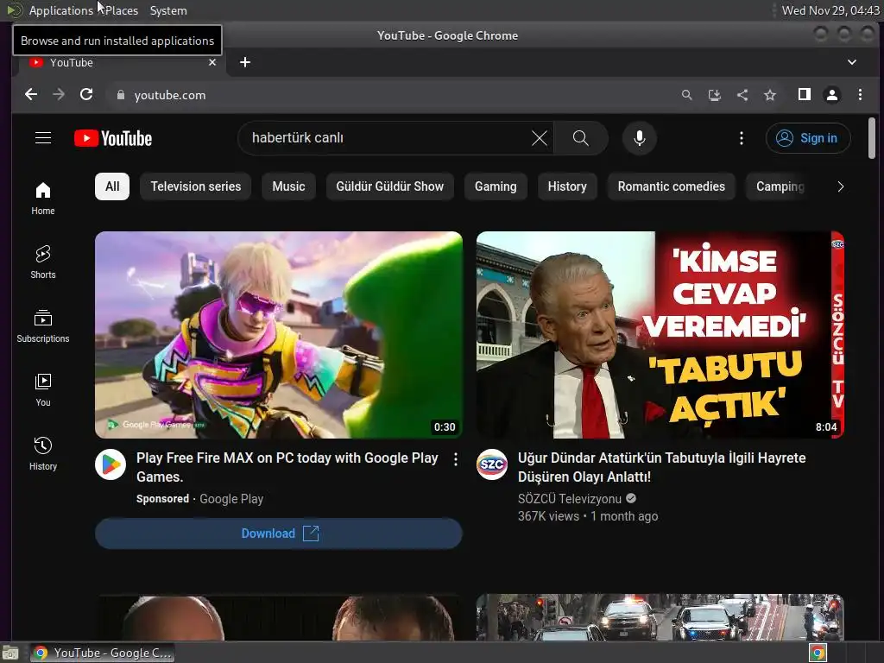View site information lock icon
This screenshot has width=884, height=663.
click(120, 95)
